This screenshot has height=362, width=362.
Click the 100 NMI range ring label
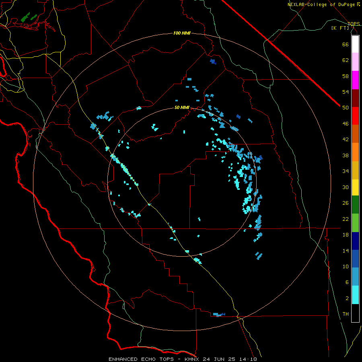point(182,33)
